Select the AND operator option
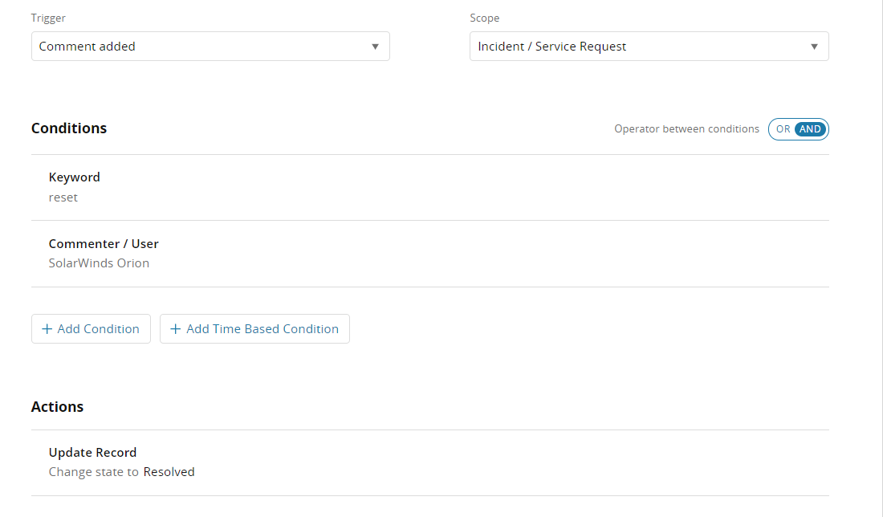The height and width of the screenshot is (517, 883). 810,129
